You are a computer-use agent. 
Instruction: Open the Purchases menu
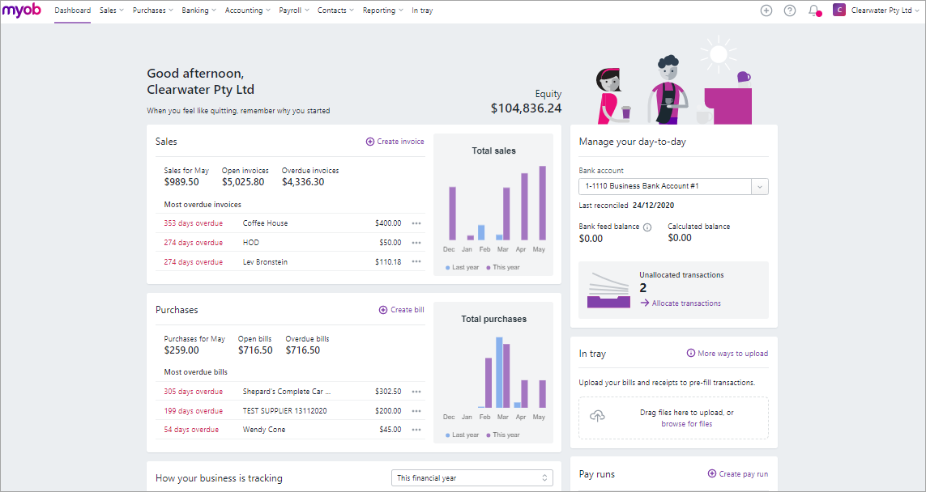click(153, 11)
